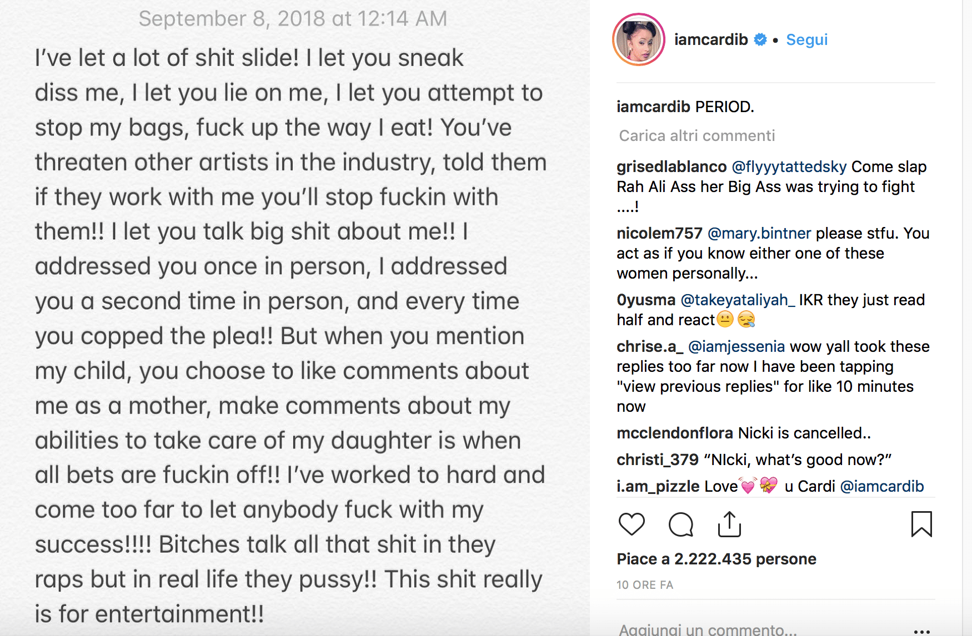The width and height of the screenshot is (972, 636).
Task: View likes count Piace a 2.222.435 persone
Action: [x=717, y=559]
